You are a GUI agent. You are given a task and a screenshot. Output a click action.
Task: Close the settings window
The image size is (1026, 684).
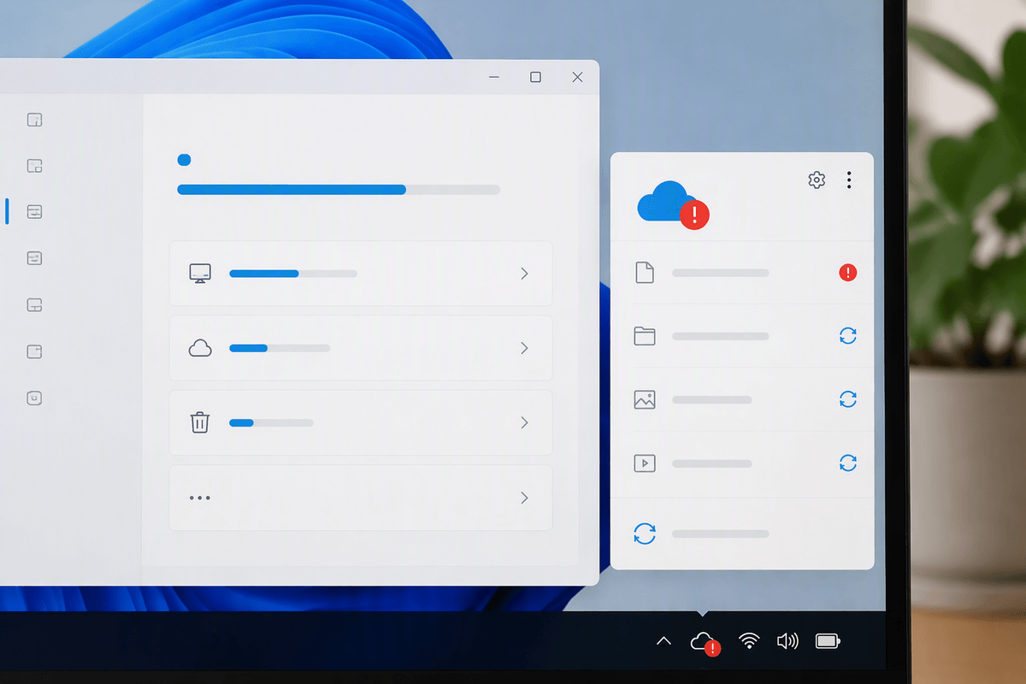click(x=577, y=77)
